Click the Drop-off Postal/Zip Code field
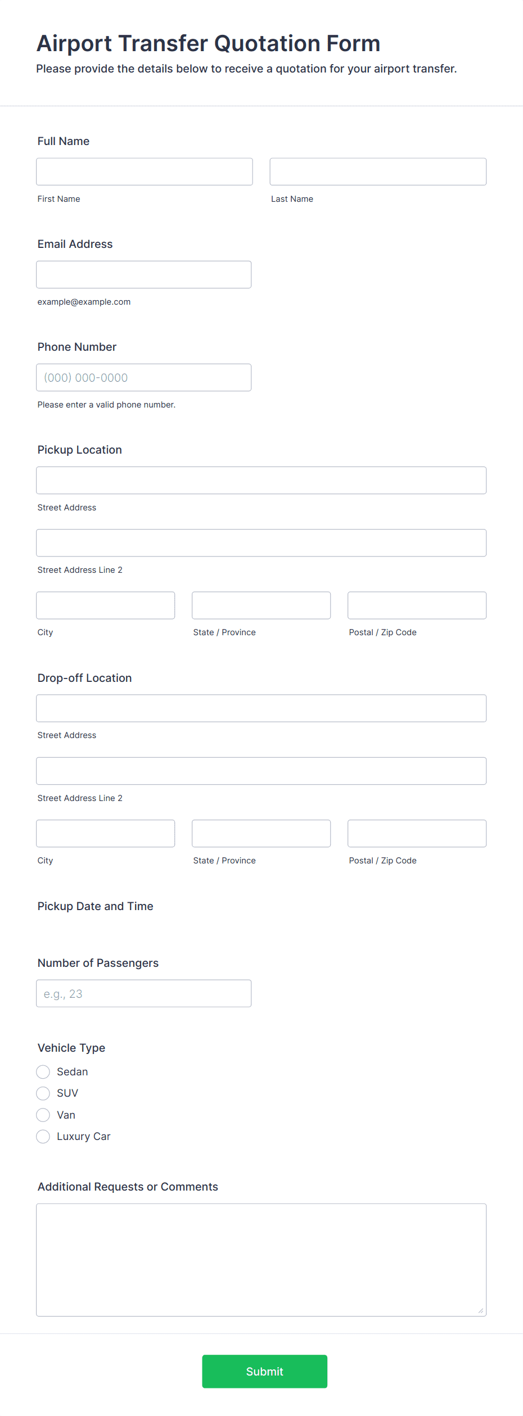This screenshot has height=1416, width=523. coord(416,833)
